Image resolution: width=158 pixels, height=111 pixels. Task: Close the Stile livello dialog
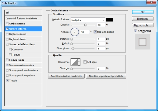tap(151, 2)
